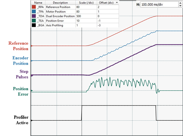Click the purple Step Pulses trace origin marker

(31, 75)
